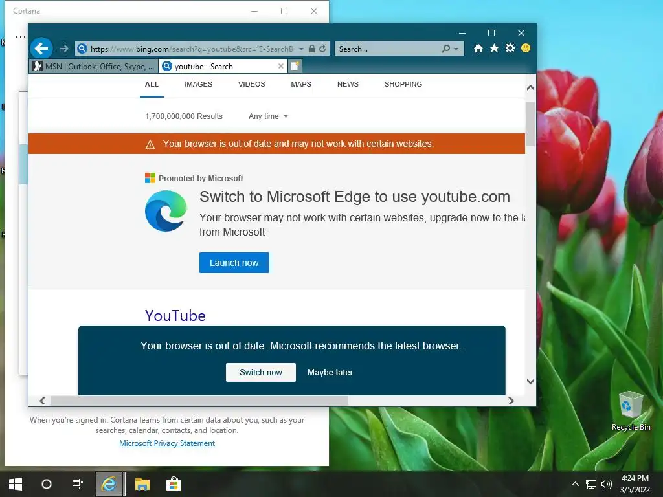Open Microsoft Store from the taskbar
663x497 pixels.
[x=174, y=484]
